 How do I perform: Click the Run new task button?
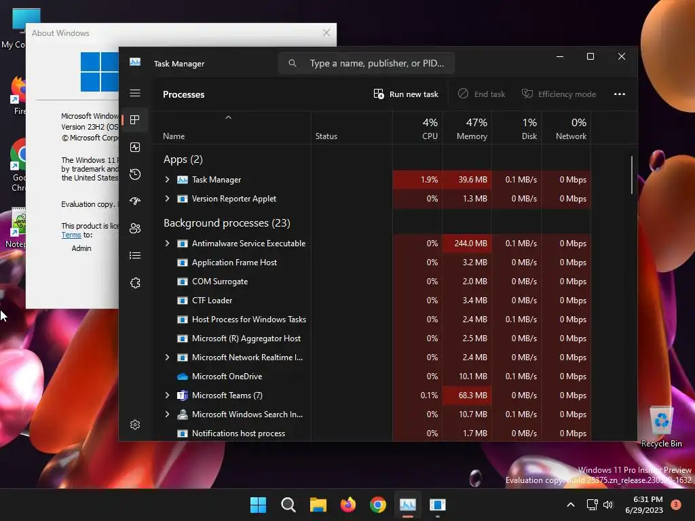(x=406, y=94)
